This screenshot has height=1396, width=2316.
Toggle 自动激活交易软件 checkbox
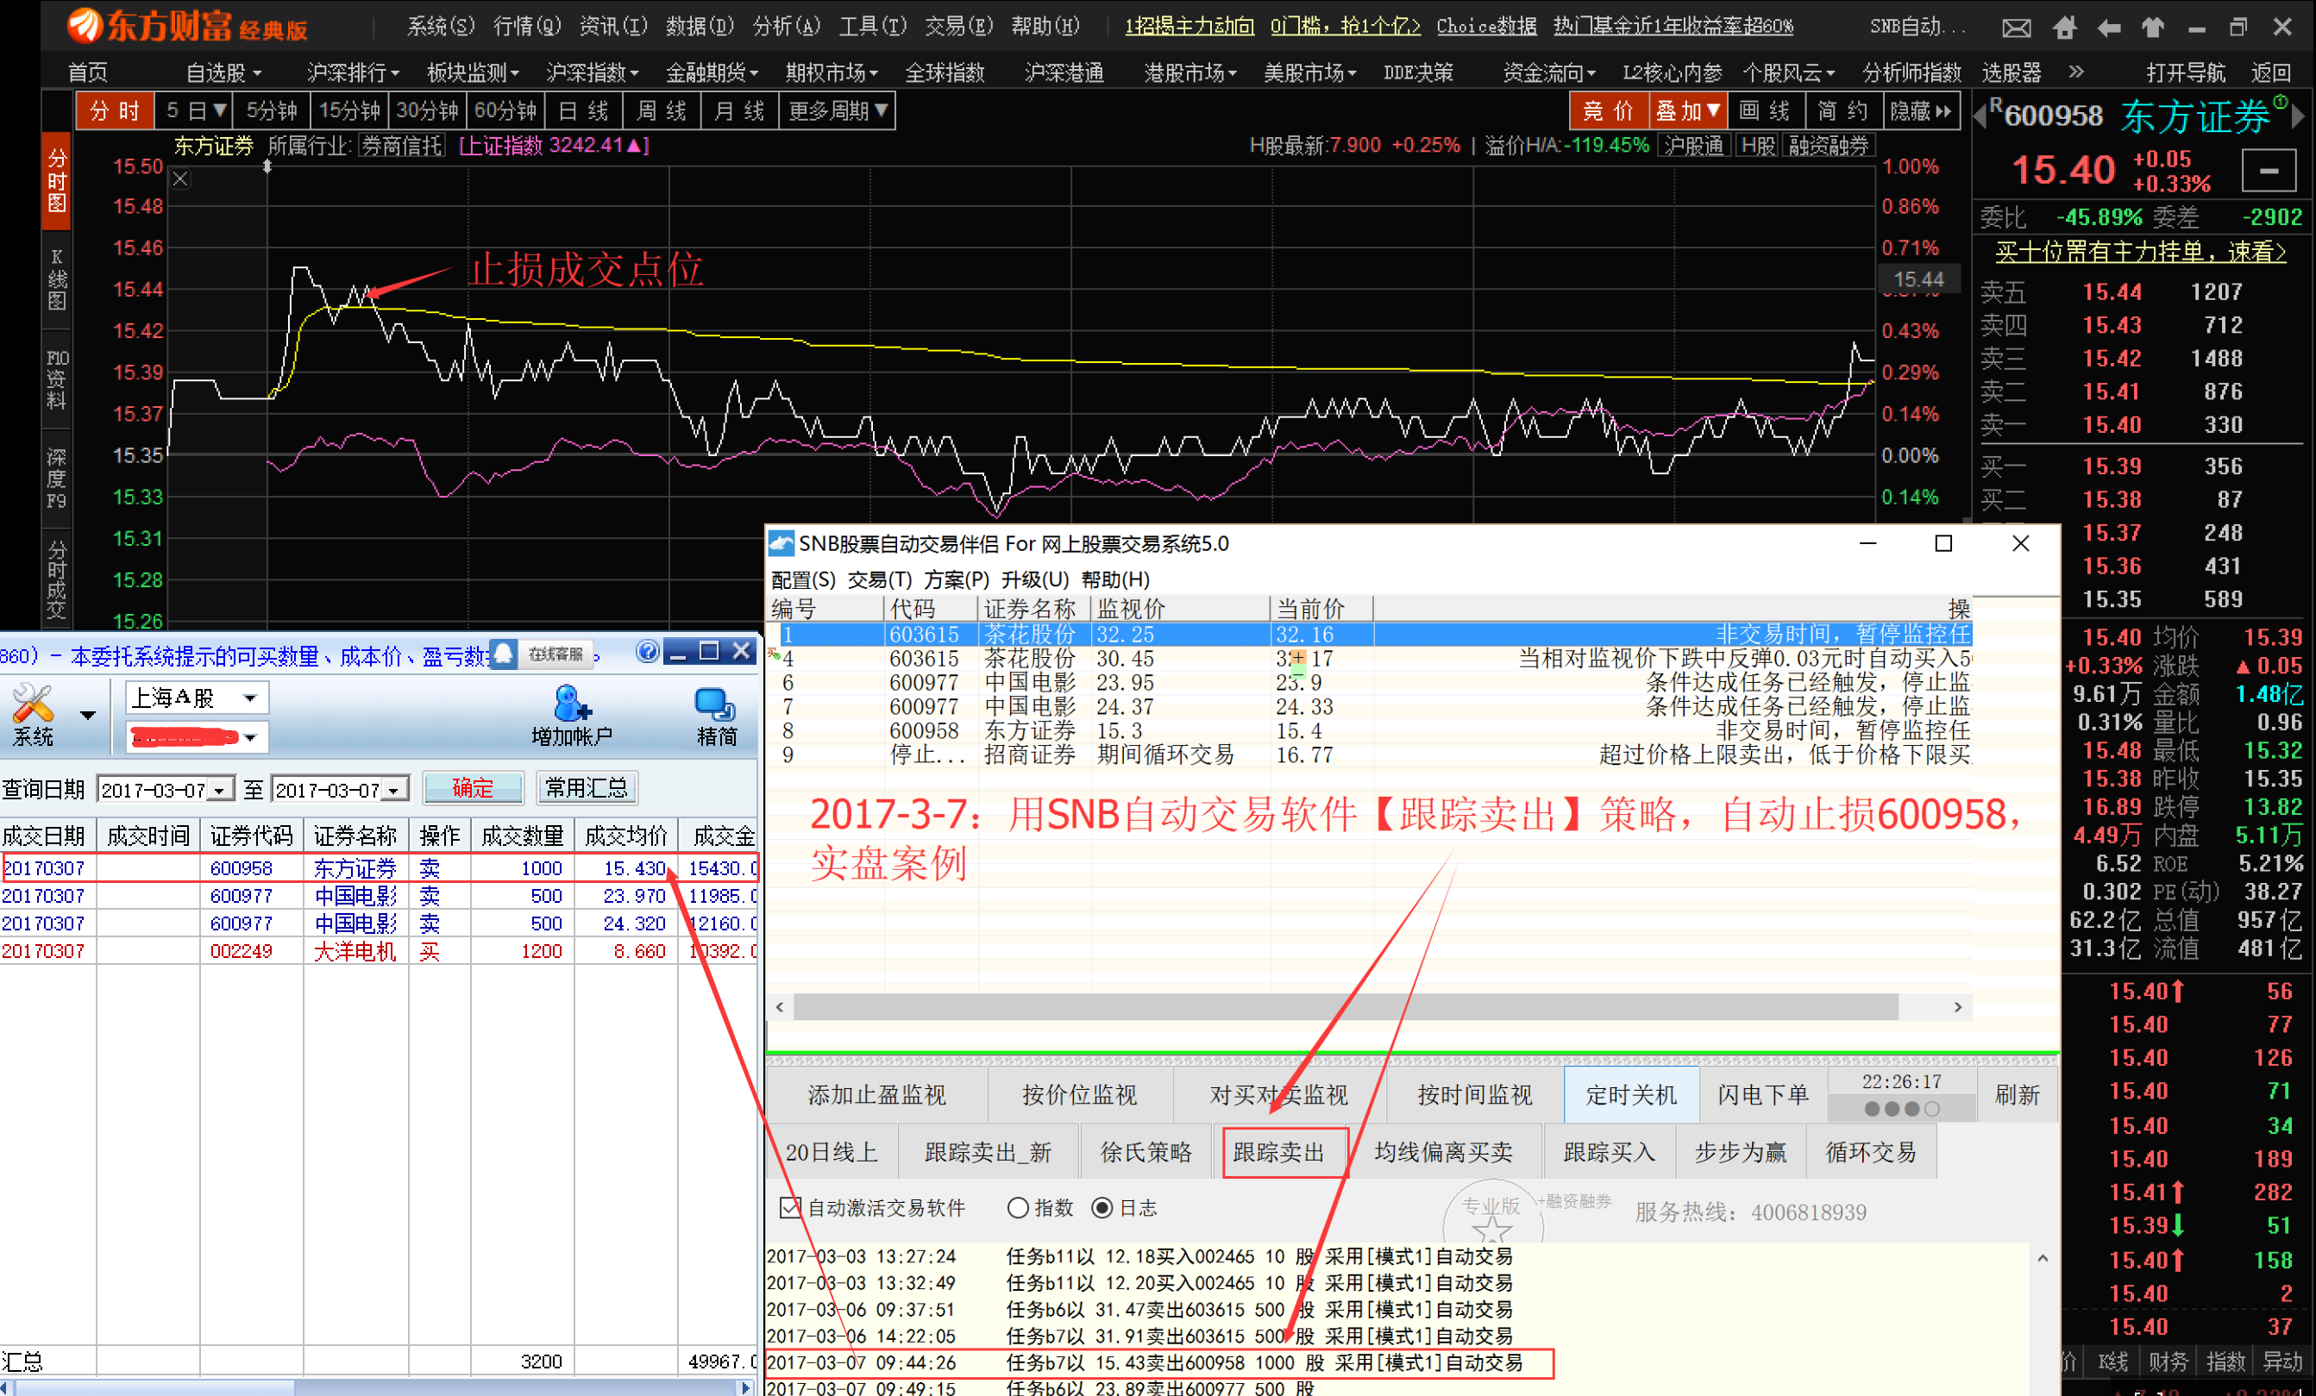(x=790, y=1207)
